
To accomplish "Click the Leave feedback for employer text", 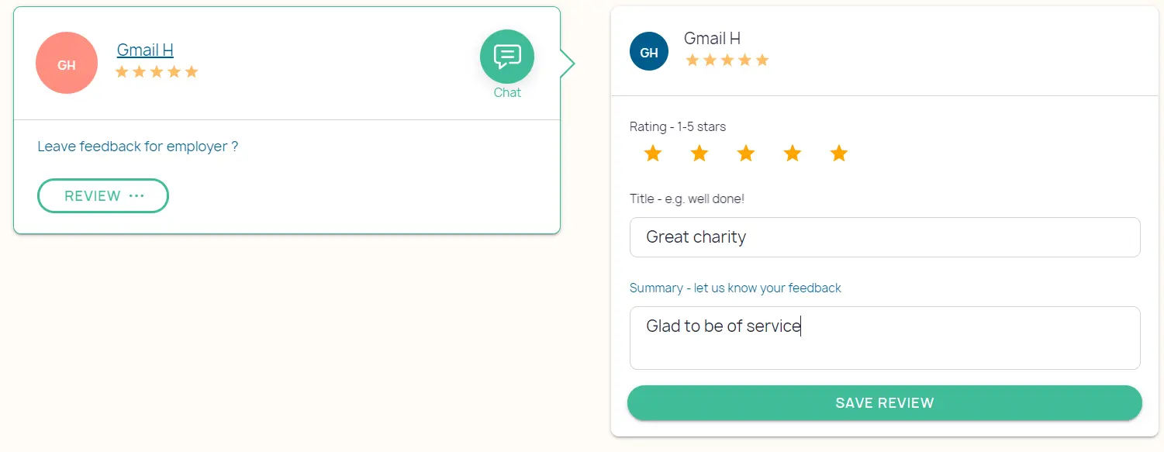I will pyautogui.click(x=138, y=147).
